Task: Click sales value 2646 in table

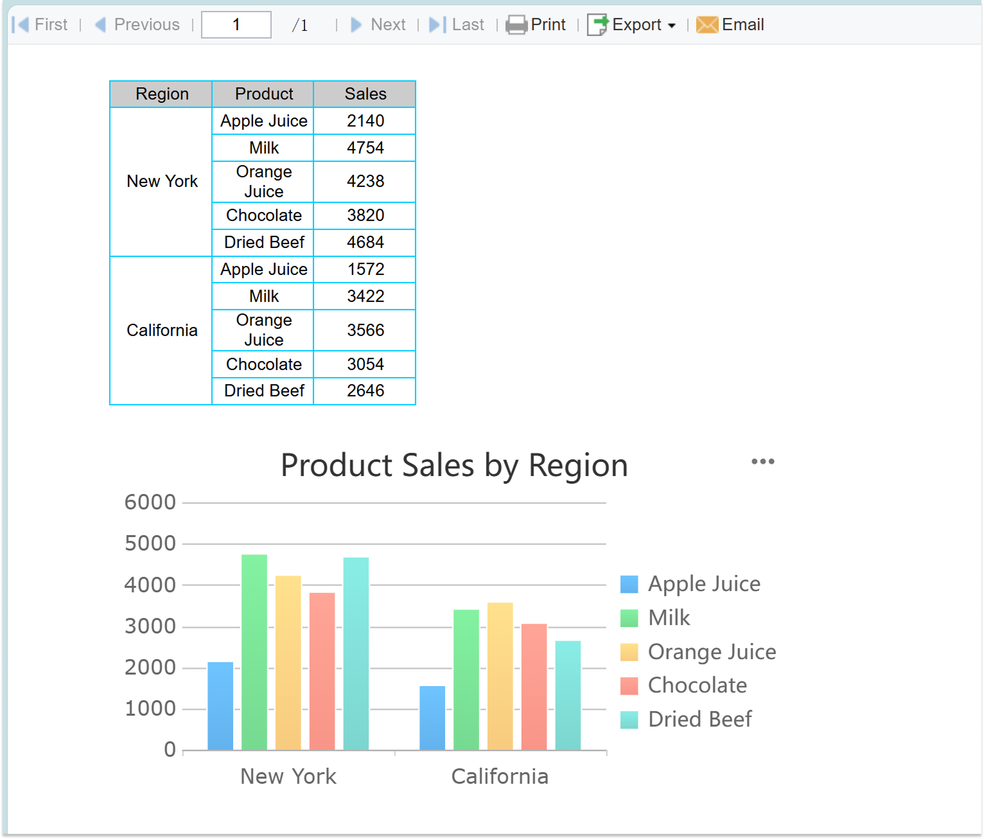Action: pyautogui.click(x=365, y=391)
